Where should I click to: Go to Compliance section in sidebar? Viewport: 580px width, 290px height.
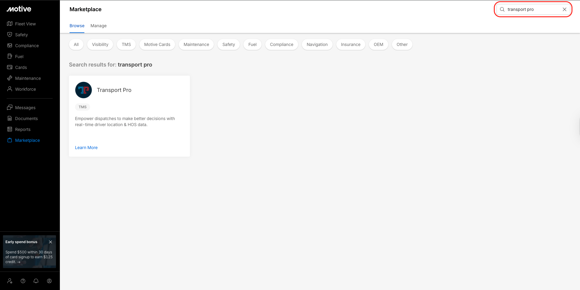point(27,46)
